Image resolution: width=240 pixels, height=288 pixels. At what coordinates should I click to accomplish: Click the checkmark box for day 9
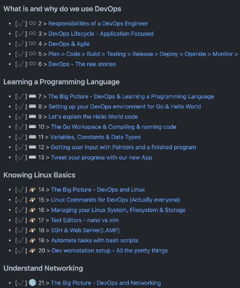click(21, 117)
